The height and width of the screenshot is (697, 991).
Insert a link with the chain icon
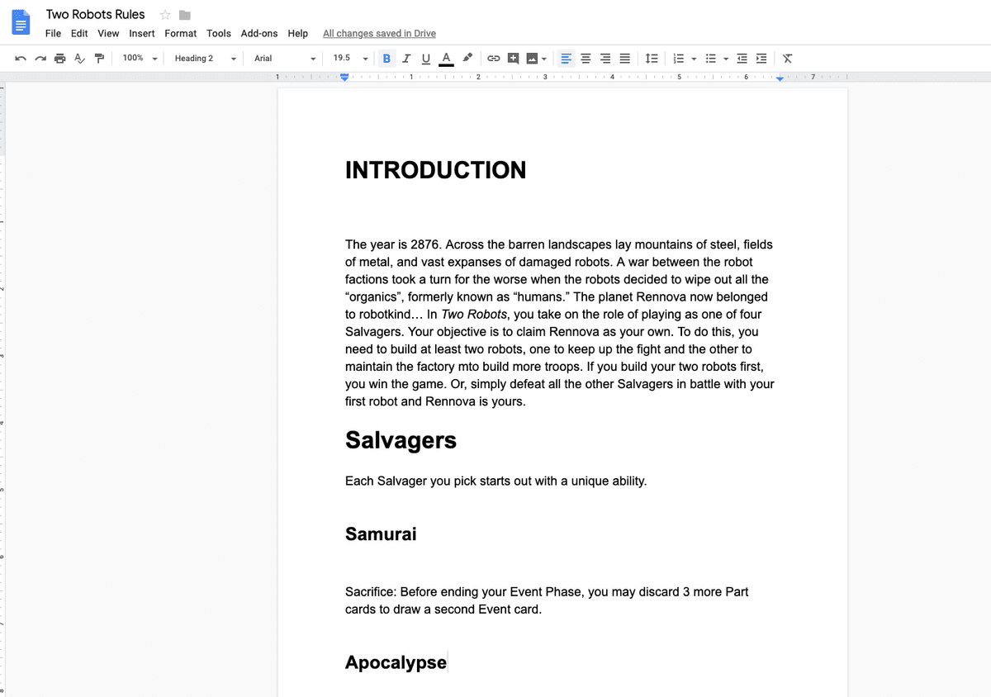tap(494, 59)
